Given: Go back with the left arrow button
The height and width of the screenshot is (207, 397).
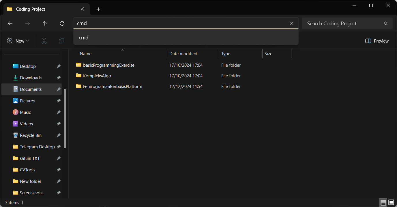Looking at the screenshot, I should point(10,24).
